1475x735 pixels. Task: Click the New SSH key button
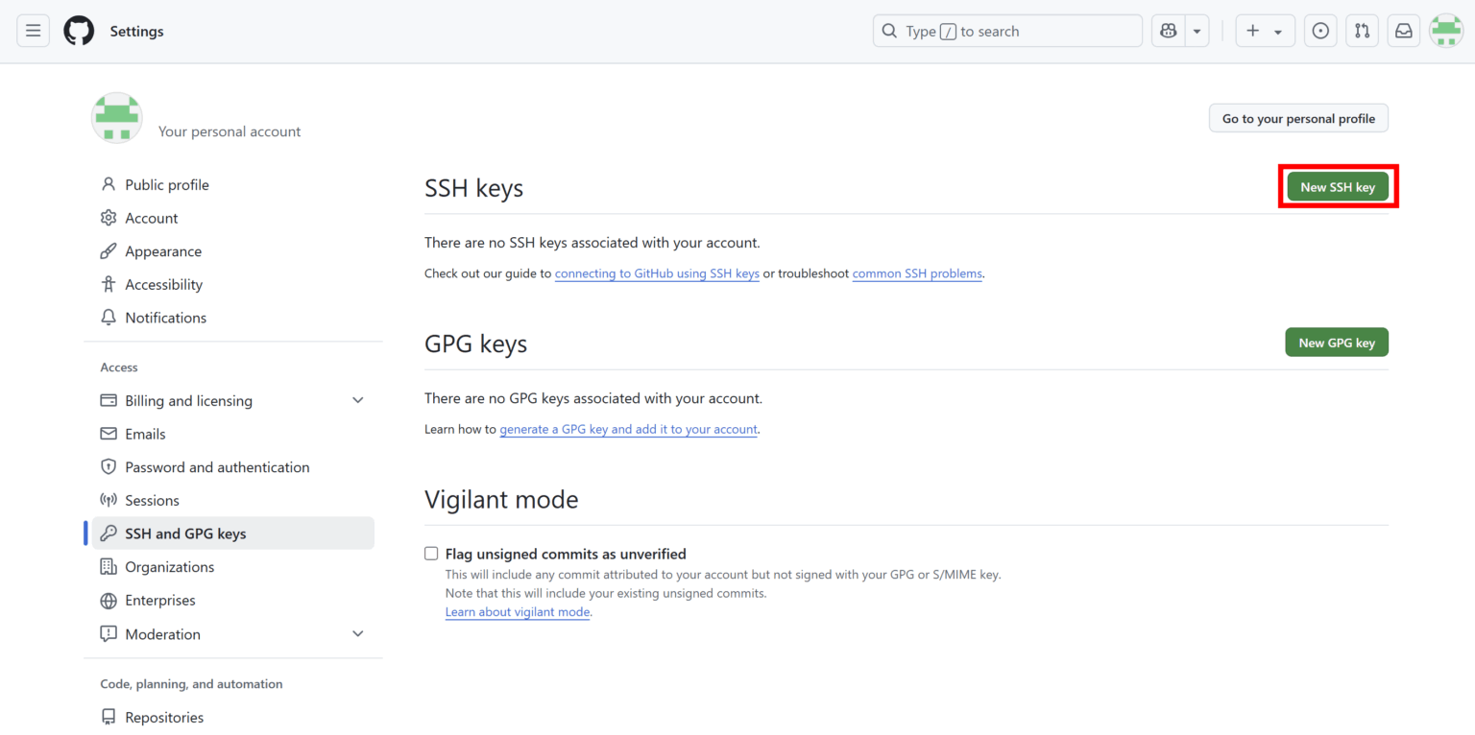(1337, 186)
